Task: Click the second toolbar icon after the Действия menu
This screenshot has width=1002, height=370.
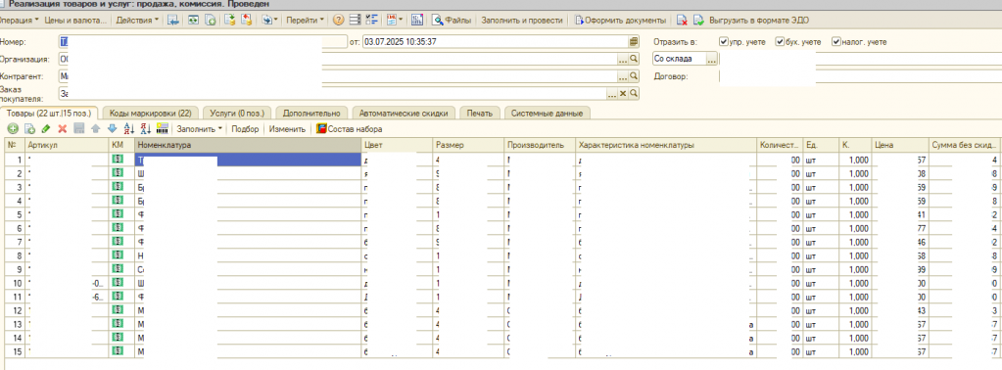Action: point(193,20)
